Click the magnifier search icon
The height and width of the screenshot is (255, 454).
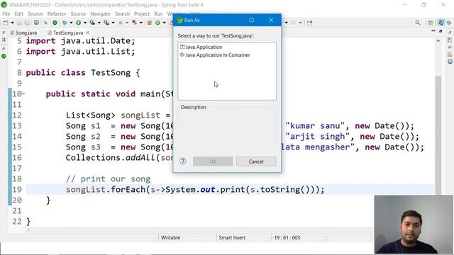418,23
